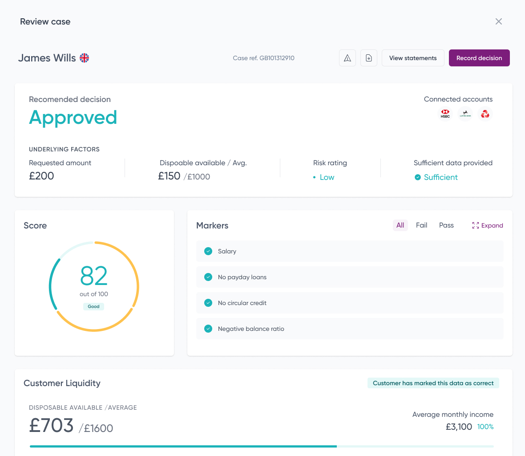Click the download document icon

point(369,58)
